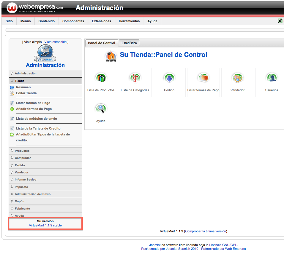Image resolution: width=284 pixels, height=254 pixels.
Task: Click Comprobar la última versión link
Action: pos(206,231)
